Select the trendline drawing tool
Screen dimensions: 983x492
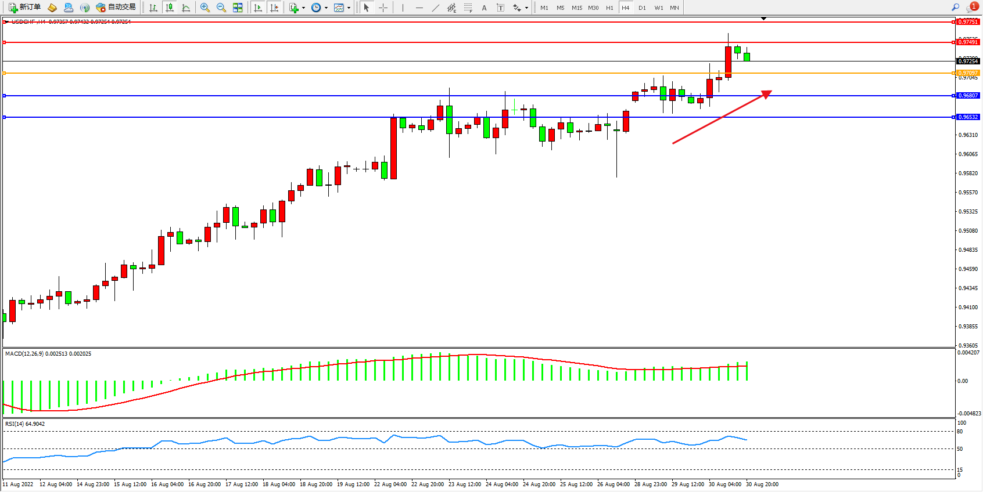(436, 8)
